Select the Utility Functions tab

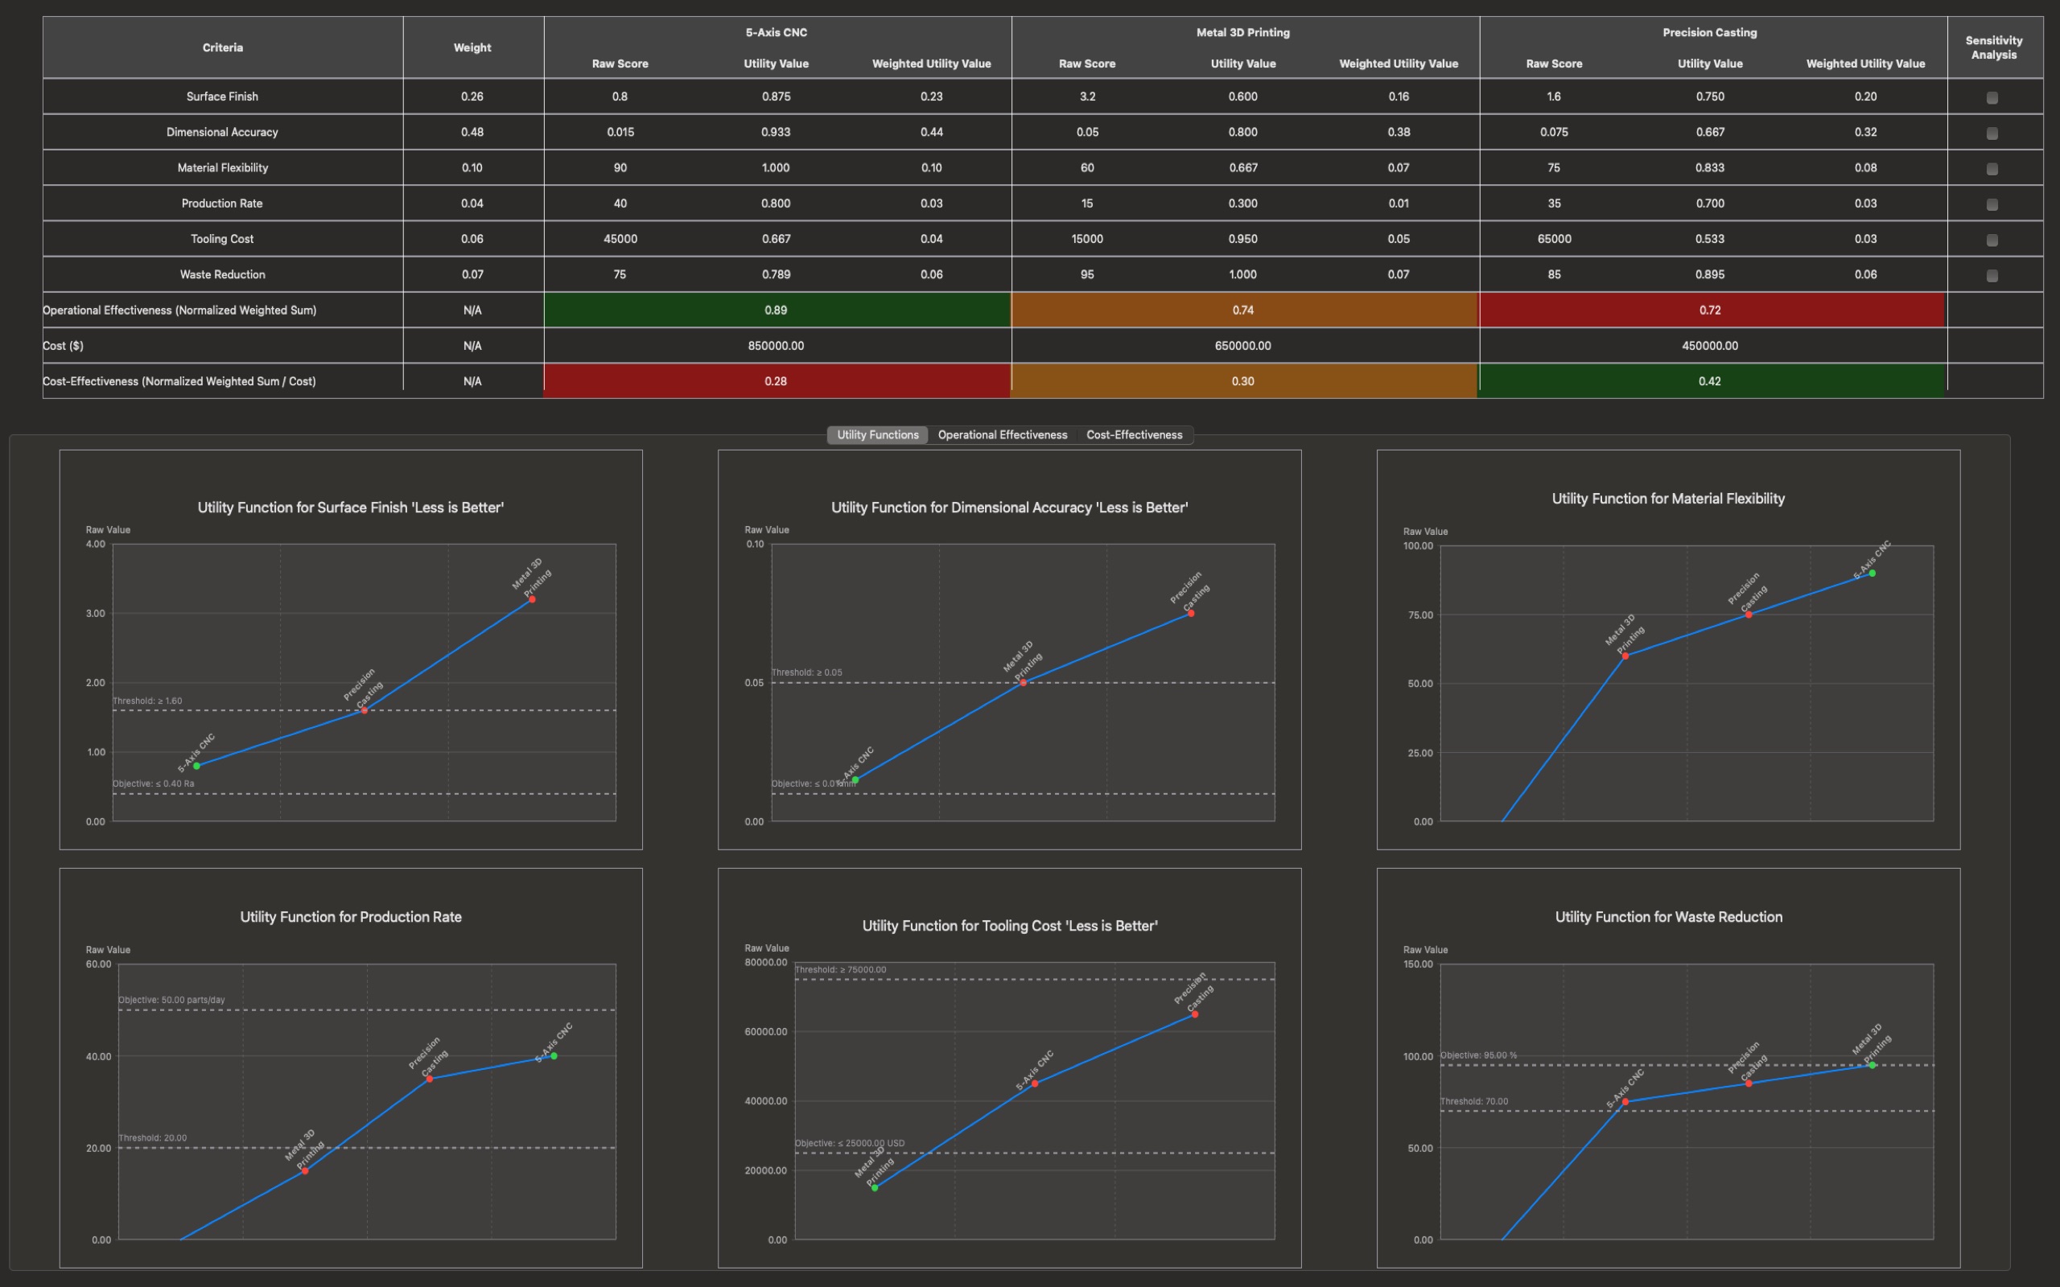coord(876,434)
